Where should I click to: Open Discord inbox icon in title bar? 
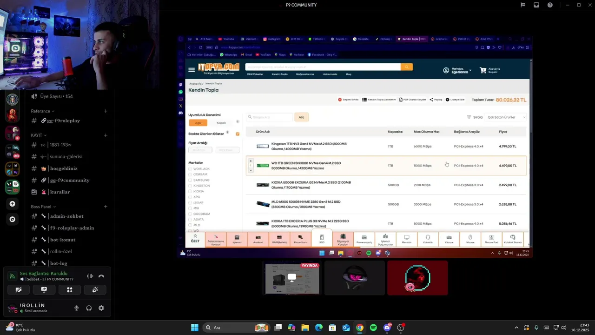[x=536, y=5]
